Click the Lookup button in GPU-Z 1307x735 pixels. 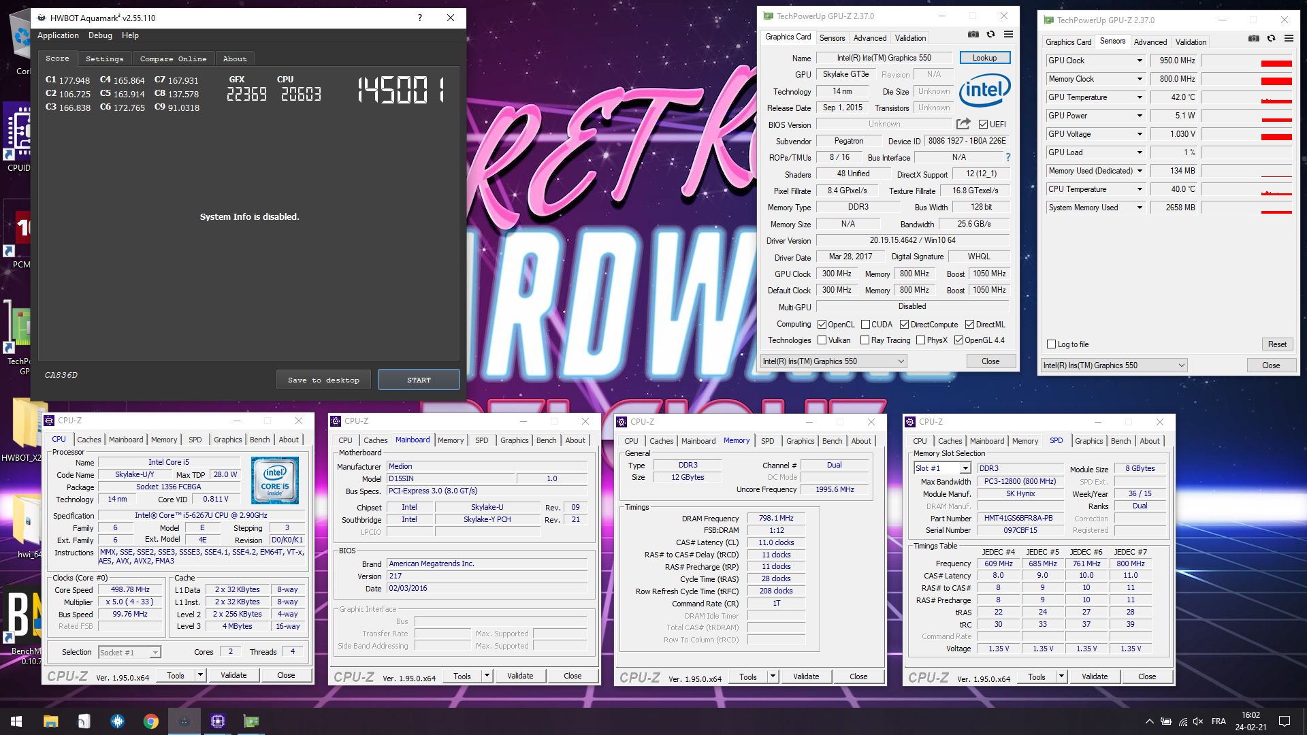pyautogui.click(x=984, y=58)
